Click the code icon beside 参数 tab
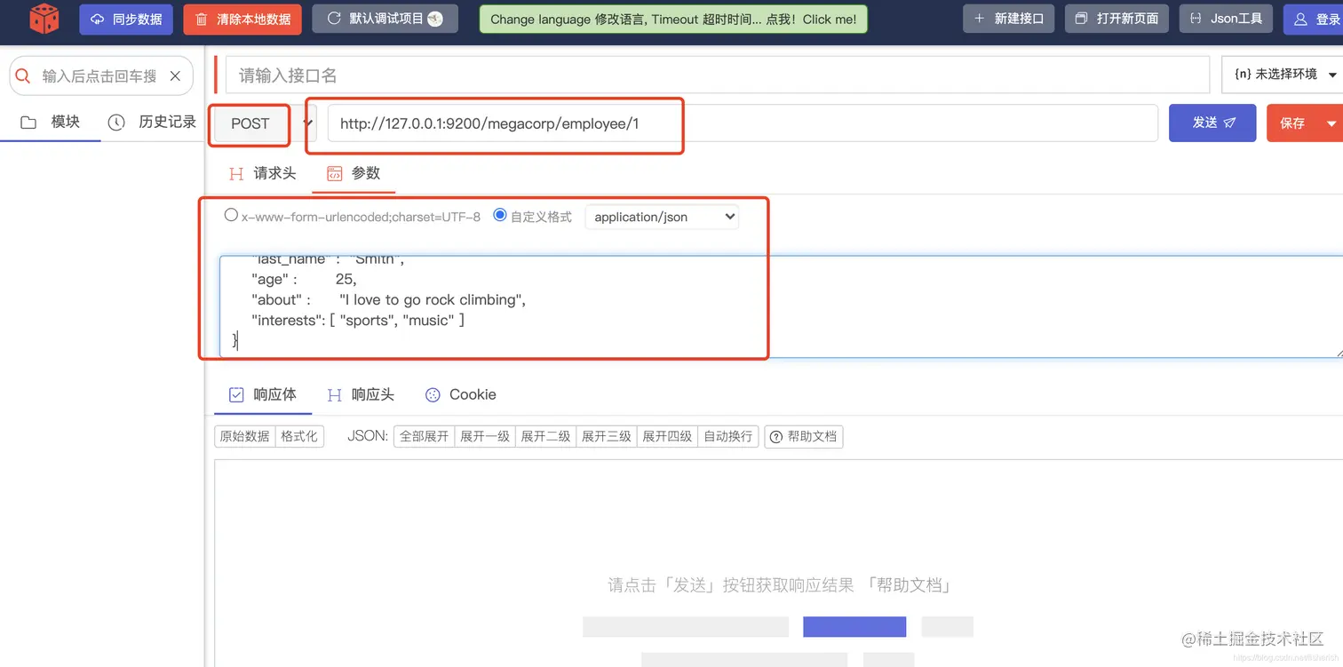Viewport: 1343px width, 667px height. [x=334, y=173]
